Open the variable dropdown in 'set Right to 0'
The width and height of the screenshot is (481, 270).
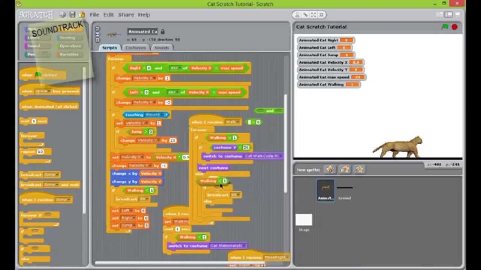128,218
